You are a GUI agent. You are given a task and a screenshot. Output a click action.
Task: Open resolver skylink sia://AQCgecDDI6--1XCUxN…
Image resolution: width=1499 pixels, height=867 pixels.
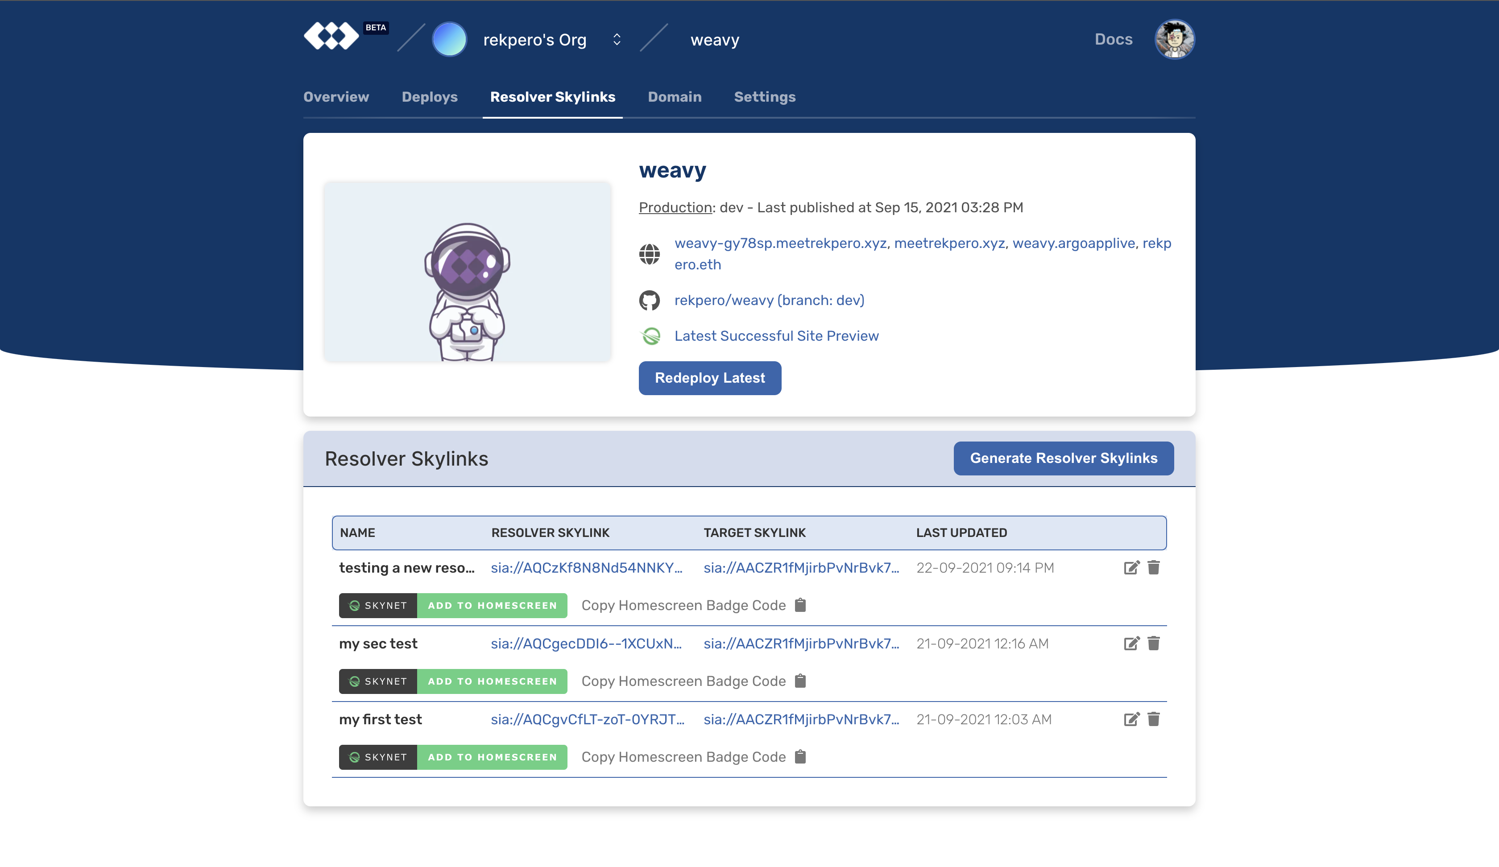(587, 644)
